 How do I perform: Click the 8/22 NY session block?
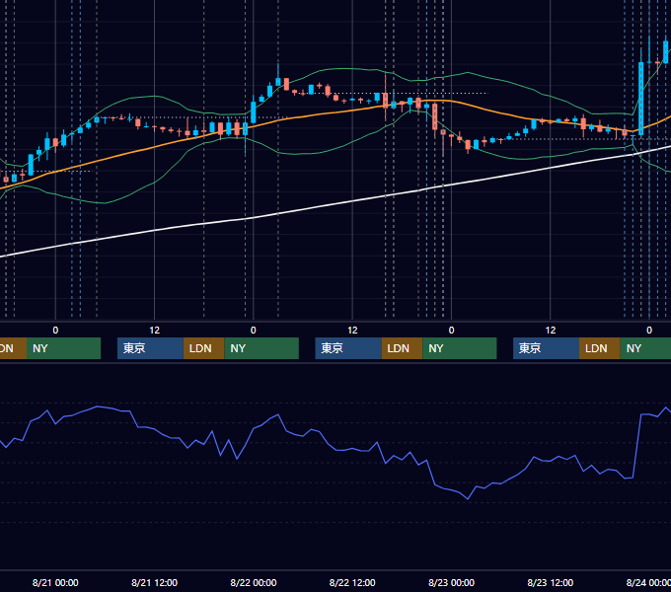[460, 348]
